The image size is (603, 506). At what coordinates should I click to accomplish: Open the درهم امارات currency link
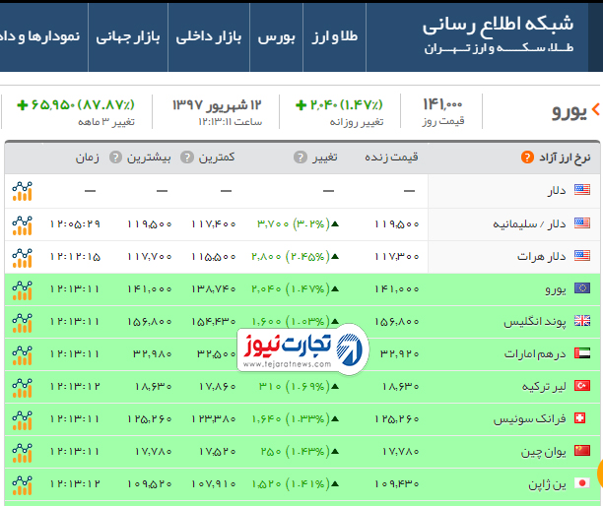(x=535, y=353)
